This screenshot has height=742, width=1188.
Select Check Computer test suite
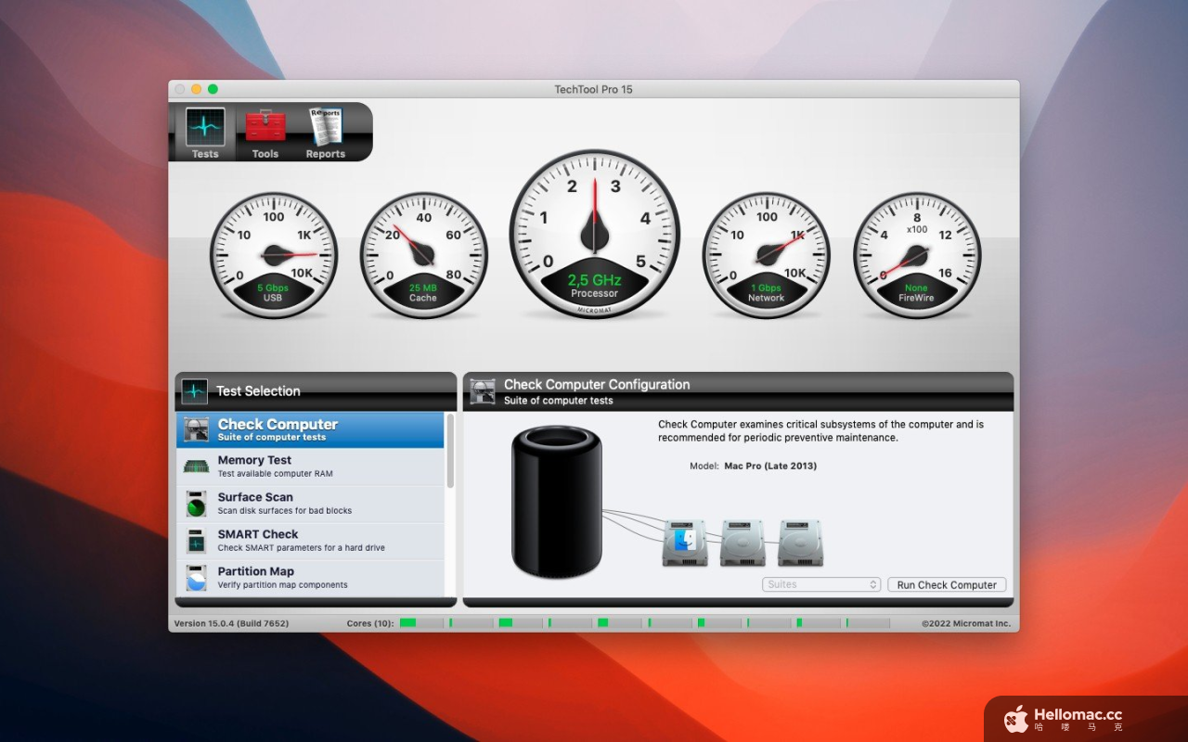pos(311,429)
